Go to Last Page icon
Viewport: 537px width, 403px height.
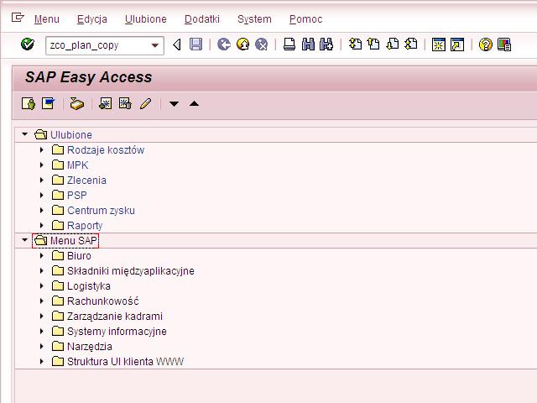click(x=411, y=44)
